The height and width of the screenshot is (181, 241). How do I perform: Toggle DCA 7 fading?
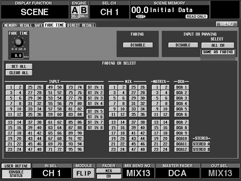coord(182,122)
